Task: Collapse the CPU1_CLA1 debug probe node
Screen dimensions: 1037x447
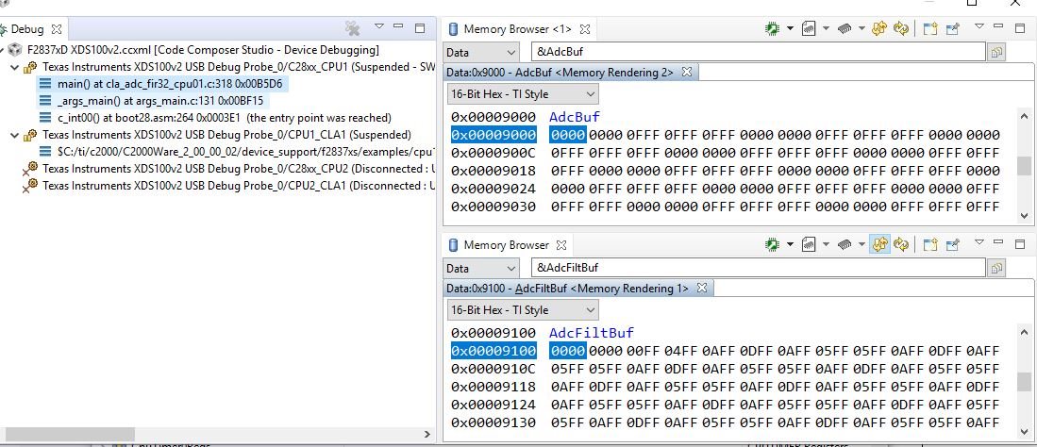Action: 14,135
